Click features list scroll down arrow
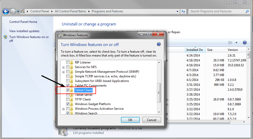Screen dimensions: 253x139 tap(159, 112)
